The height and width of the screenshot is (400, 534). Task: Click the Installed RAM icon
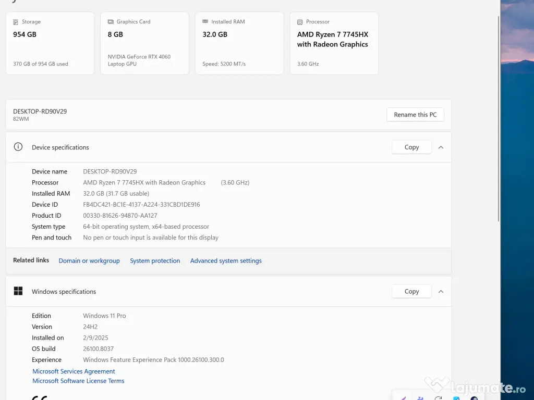(x=205, y=22)
